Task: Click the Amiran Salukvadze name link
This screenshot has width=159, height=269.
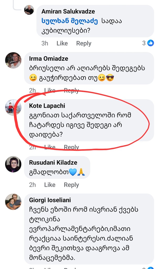Action: tap(68, 12)
